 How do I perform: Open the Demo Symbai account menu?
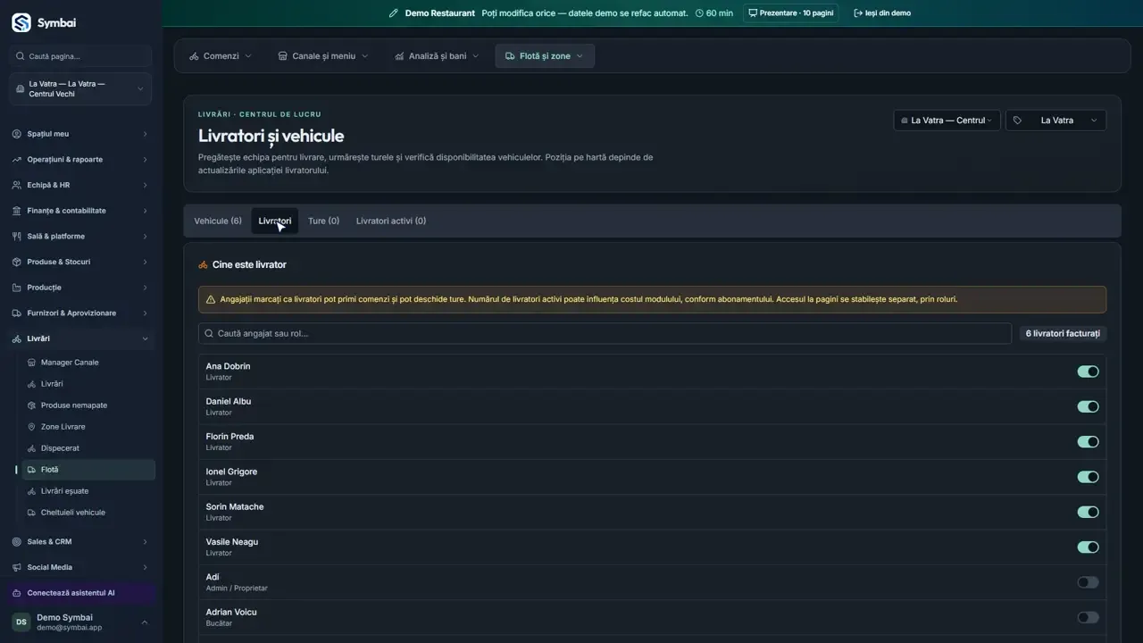[80, 622]
